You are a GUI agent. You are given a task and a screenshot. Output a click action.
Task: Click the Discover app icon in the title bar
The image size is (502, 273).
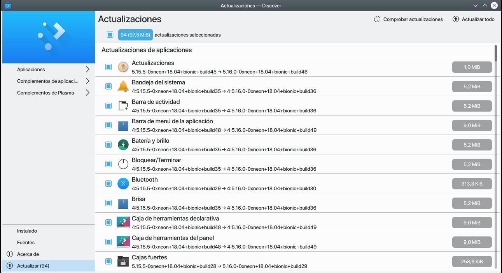(7, 5)
